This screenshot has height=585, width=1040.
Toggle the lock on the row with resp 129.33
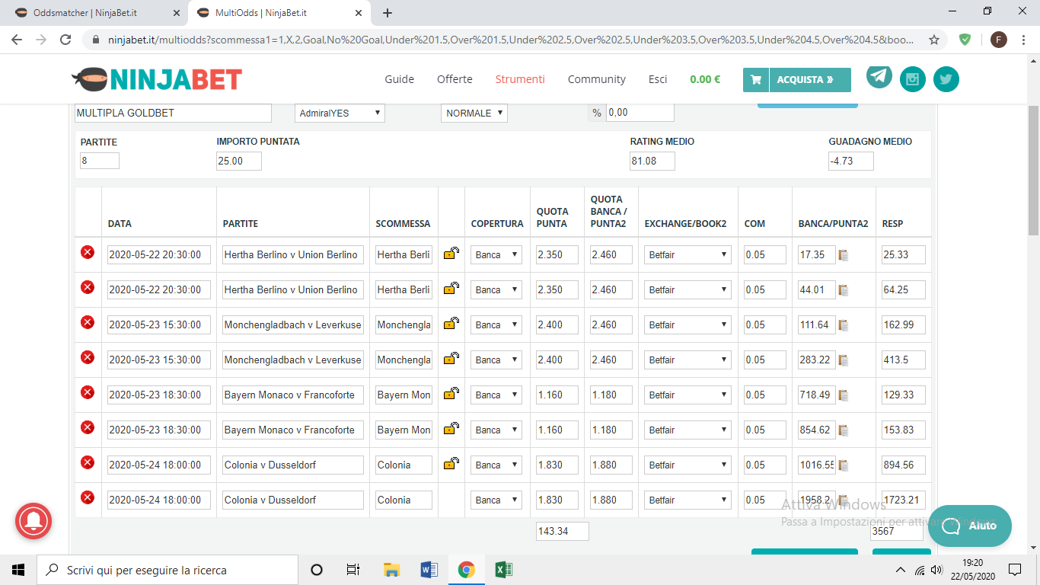click(451, 394)
